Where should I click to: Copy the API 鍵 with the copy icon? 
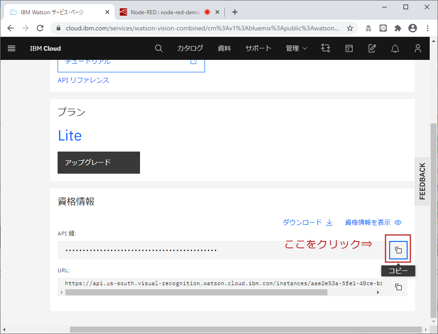click(x=397, y=250)
